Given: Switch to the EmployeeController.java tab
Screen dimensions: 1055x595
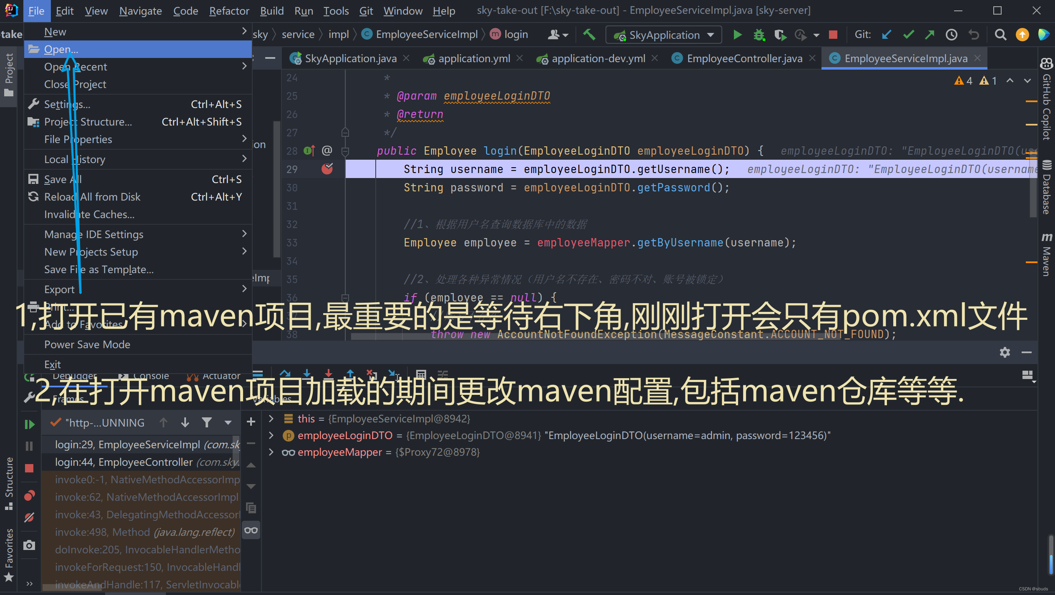Looking at the screenshot, I should pyautogui.click(x=744, y=58).
